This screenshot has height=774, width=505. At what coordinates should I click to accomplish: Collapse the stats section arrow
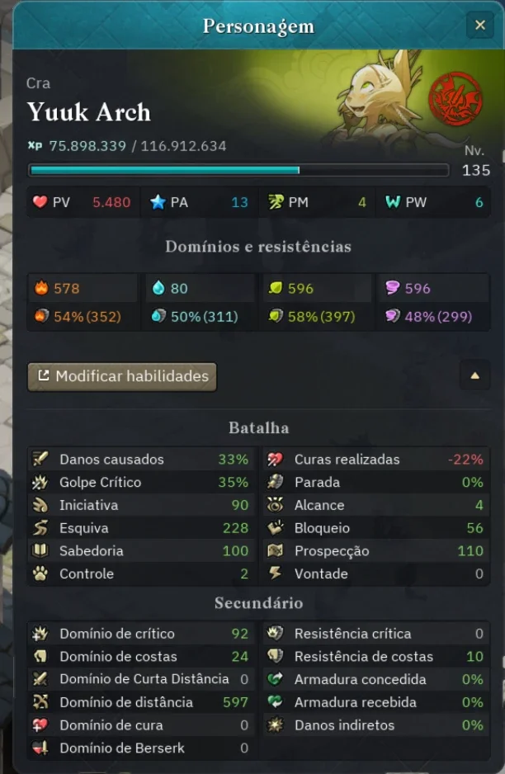[x=475, y=375]
